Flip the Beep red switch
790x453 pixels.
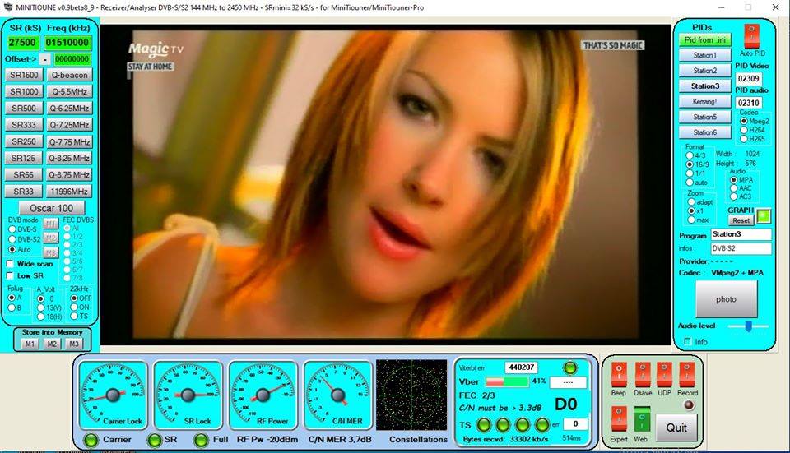click(618, 374)
